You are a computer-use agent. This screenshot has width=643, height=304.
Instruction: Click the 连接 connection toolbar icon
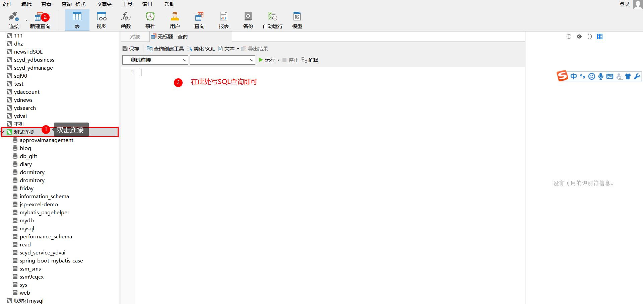14,20
